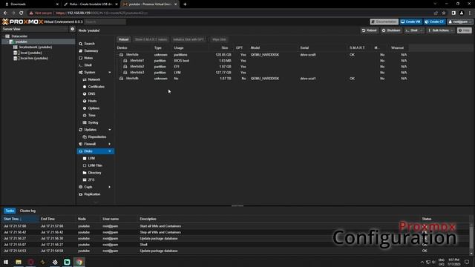This screenshot has width=475, height=267.
Task: Switch to the Cluster log tab
Action: [x=27, y=211]
